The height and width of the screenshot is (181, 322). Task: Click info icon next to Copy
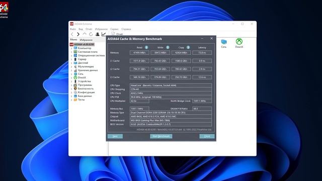[188, 47]
